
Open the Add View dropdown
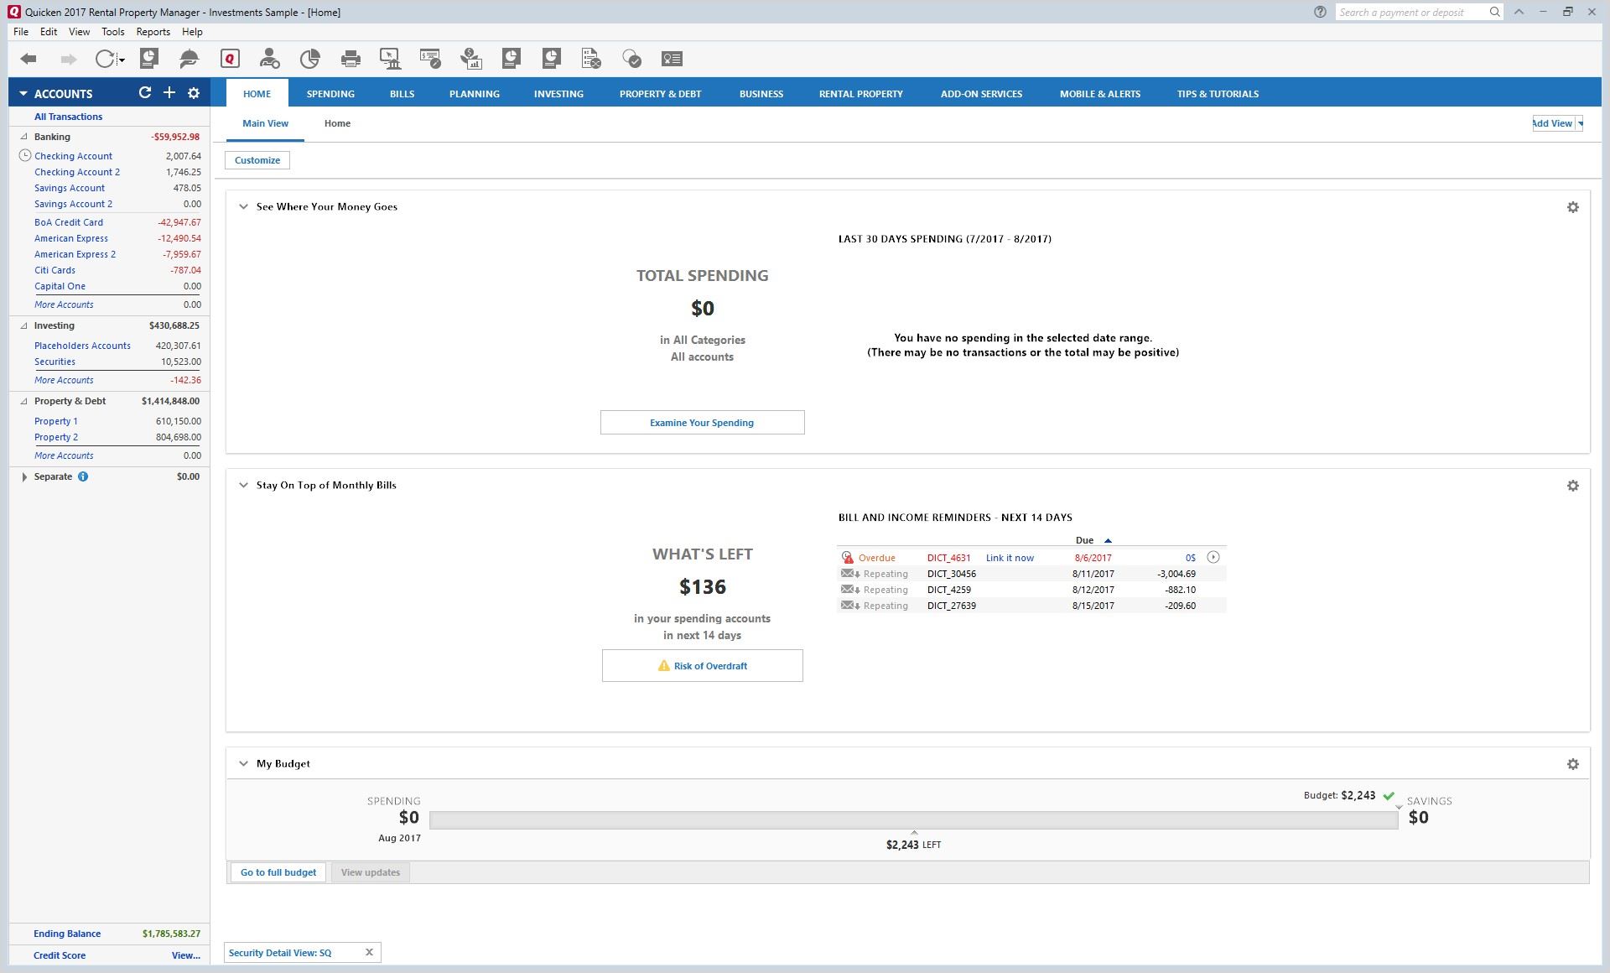click(x=1581, y=123)
